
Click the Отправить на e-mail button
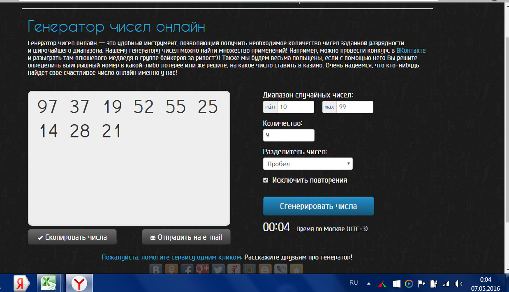(186, 237)
